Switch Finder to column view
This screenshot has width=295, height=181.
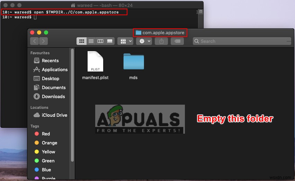tap(100, 41)
